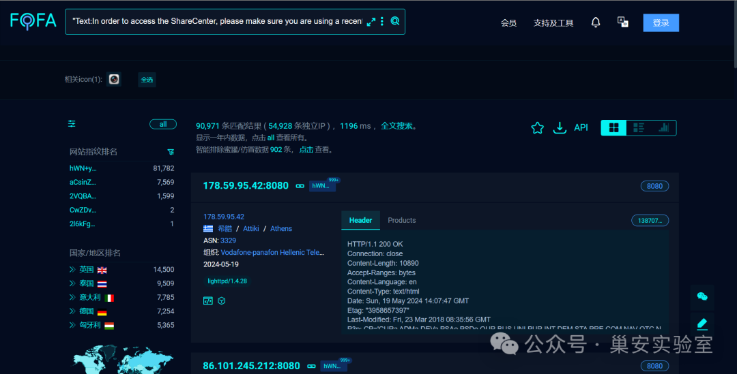Click all to view all data

(x=271, y=138)
